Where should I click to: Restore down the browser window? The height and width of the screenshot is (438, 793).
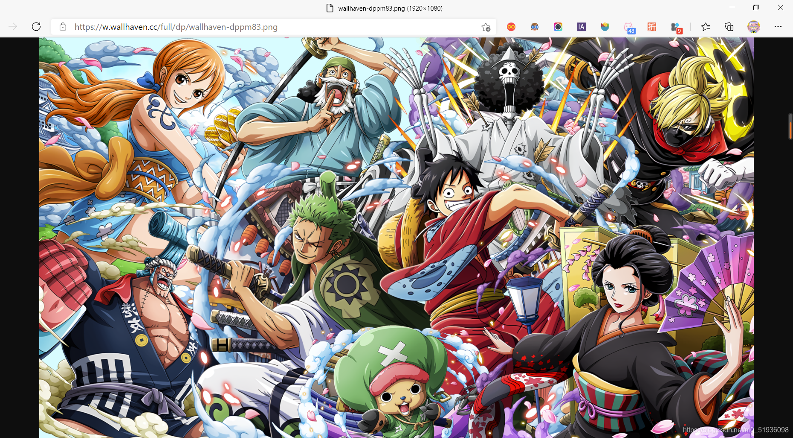point(756,7)
